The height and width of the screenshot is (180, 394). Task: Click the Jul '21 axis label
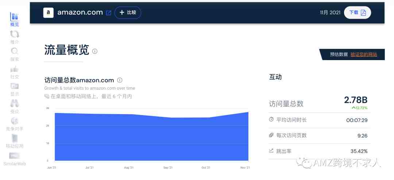coord(89,168)
